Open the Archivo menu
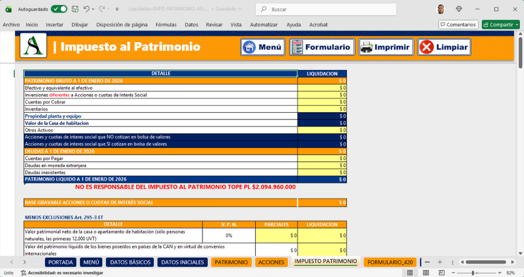Screen dimensions: 524x277 11,25
